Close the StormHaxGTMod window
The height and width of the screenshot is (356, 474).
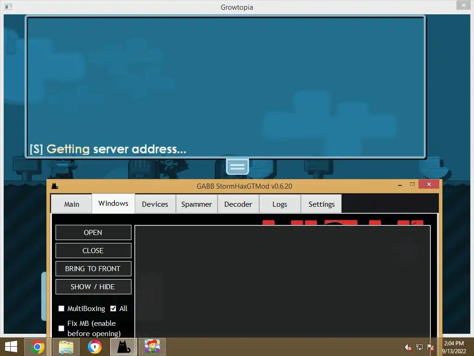429,184
